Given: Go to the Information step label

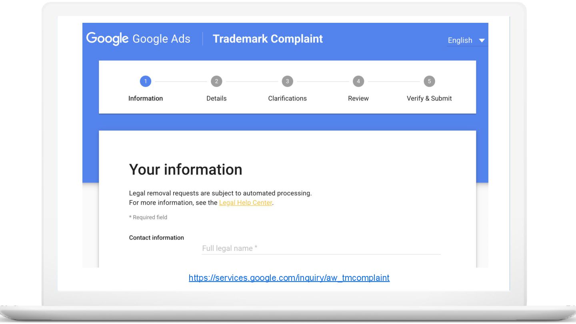Looking at the screenshot, I should 146,98.
